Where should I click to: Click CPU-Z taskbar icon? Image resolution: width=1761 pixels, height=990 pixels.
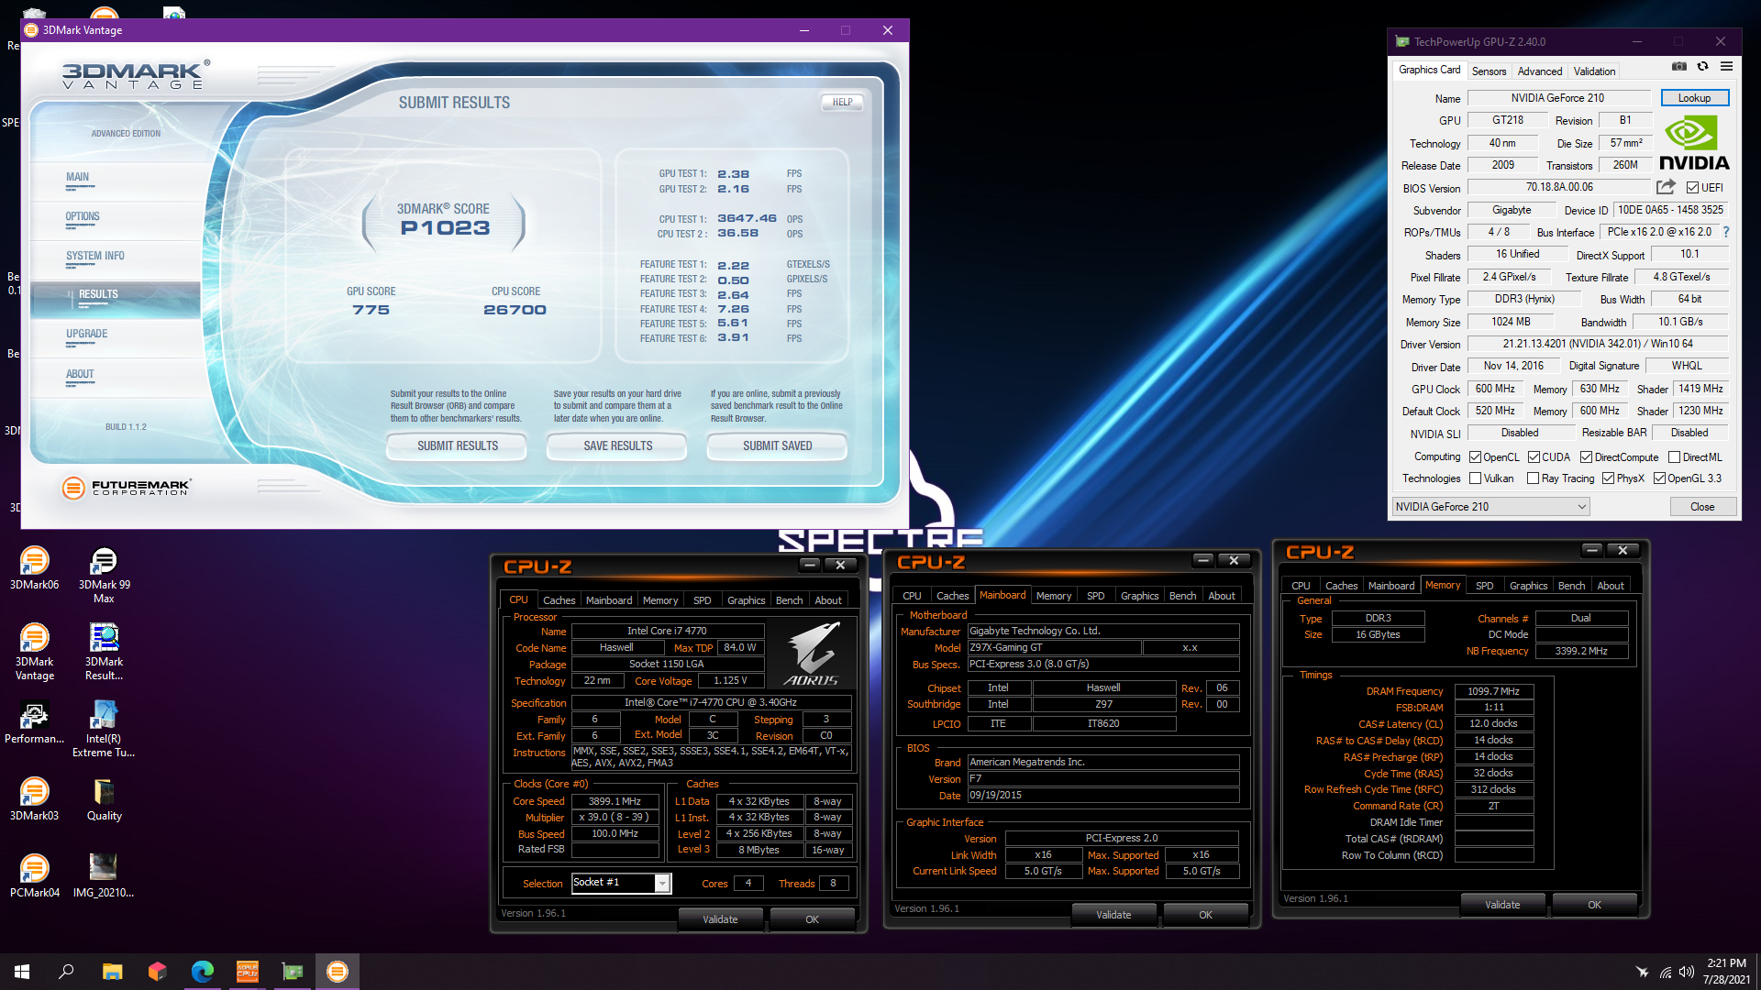point(248,972)
